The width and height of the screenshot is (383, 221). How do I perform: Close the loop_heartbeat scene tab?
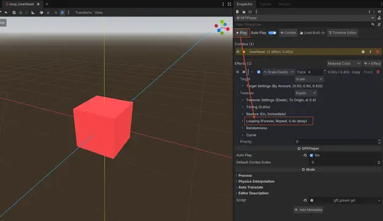click(x=38, y=4)
